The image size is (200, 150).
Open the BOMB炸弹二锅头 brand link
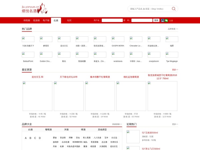[80, 142]
